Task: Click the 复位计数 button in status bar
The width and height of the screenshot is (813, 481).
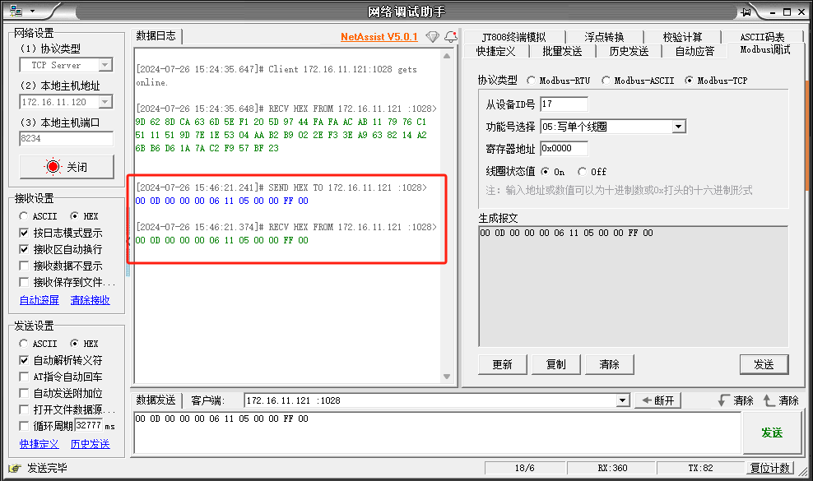Action: point(769,468)
